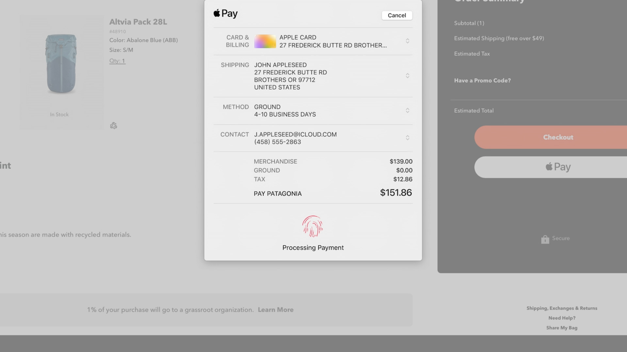Click the Apple Card thumbnail image

pyautogui.click(x=265, y=41)
